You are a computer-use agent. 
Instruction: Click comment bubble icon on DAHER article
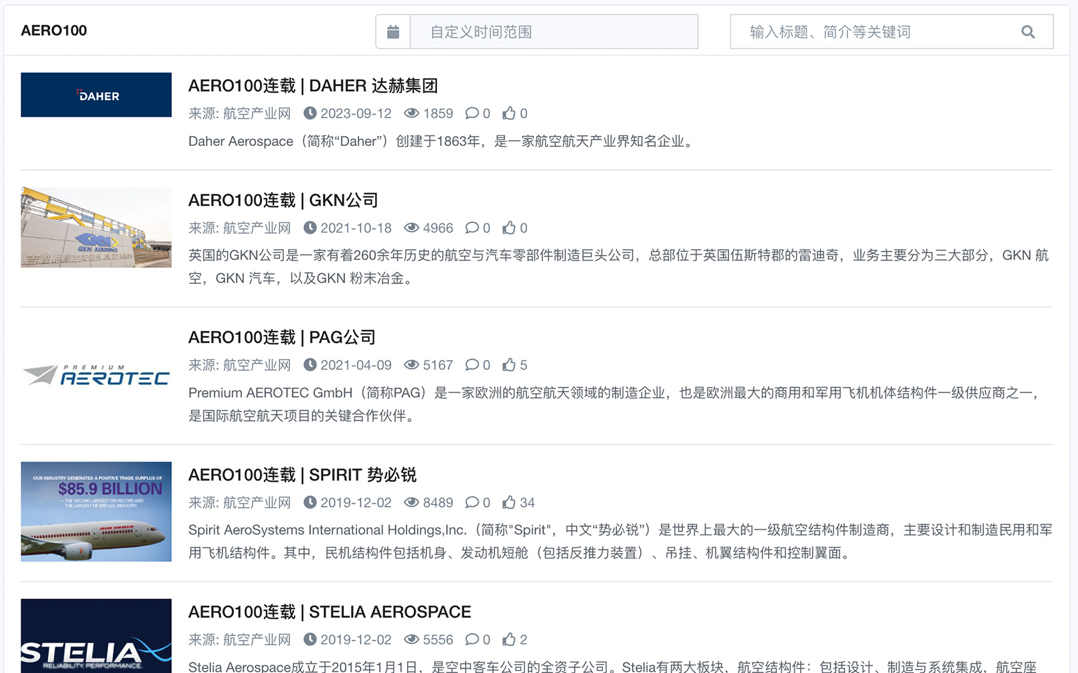tap(472, 113)
